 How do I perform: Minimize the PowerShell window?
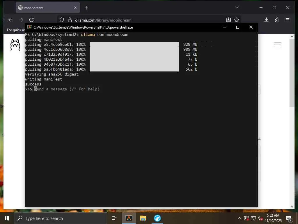(x=225, y=27)
